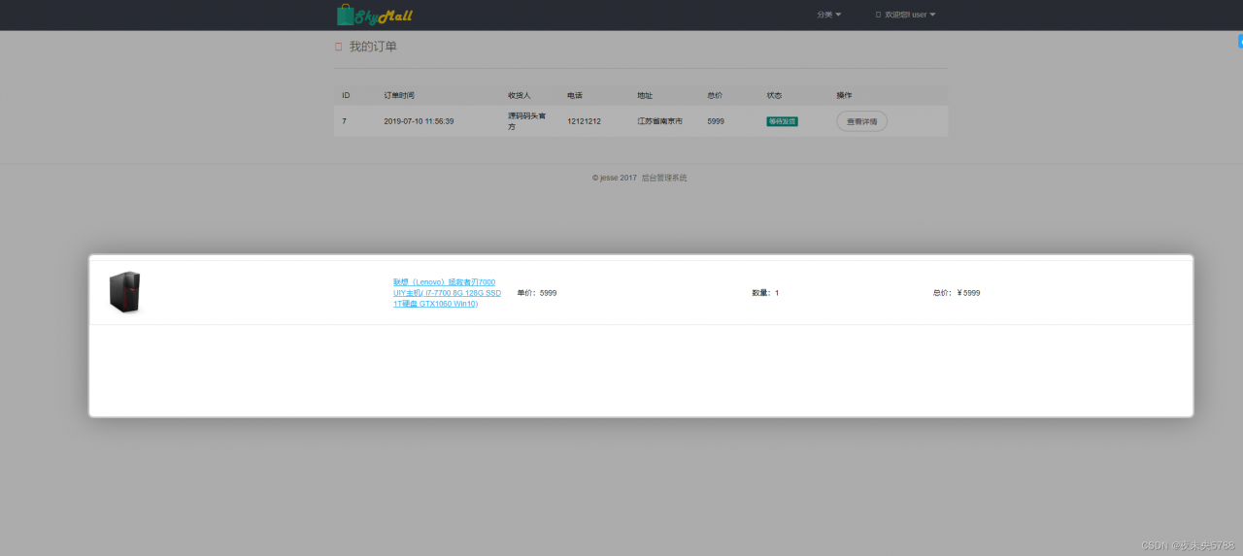Open the Lenovo 拯救者刃7000 product link
This screenshot has width=1243, height=556.
447,293
